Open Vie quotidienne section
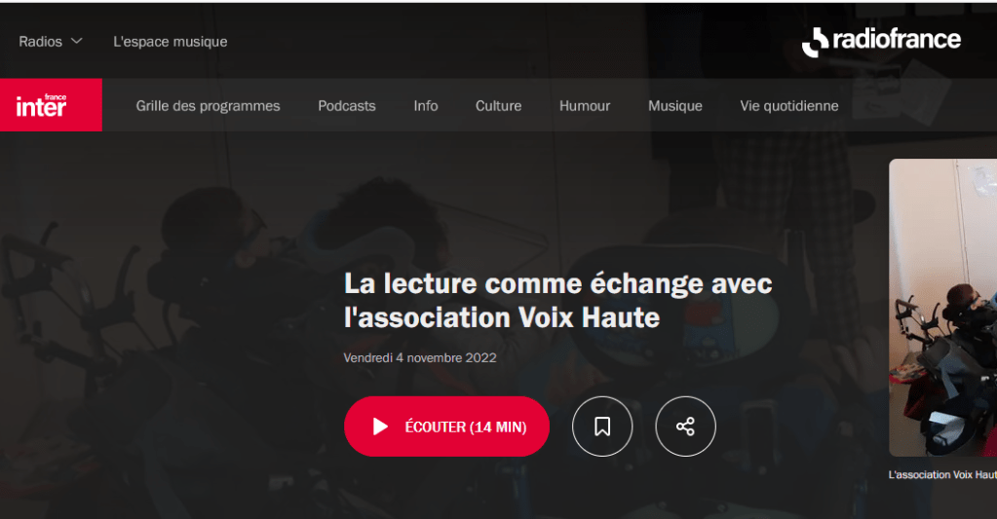 click(x=789, y=105)
